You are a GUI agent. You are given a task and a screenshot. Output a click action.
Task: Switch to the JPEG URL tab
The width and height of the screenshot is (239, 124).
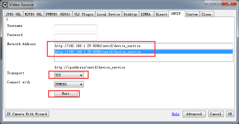pyautogui.click(x=14, y=14)
